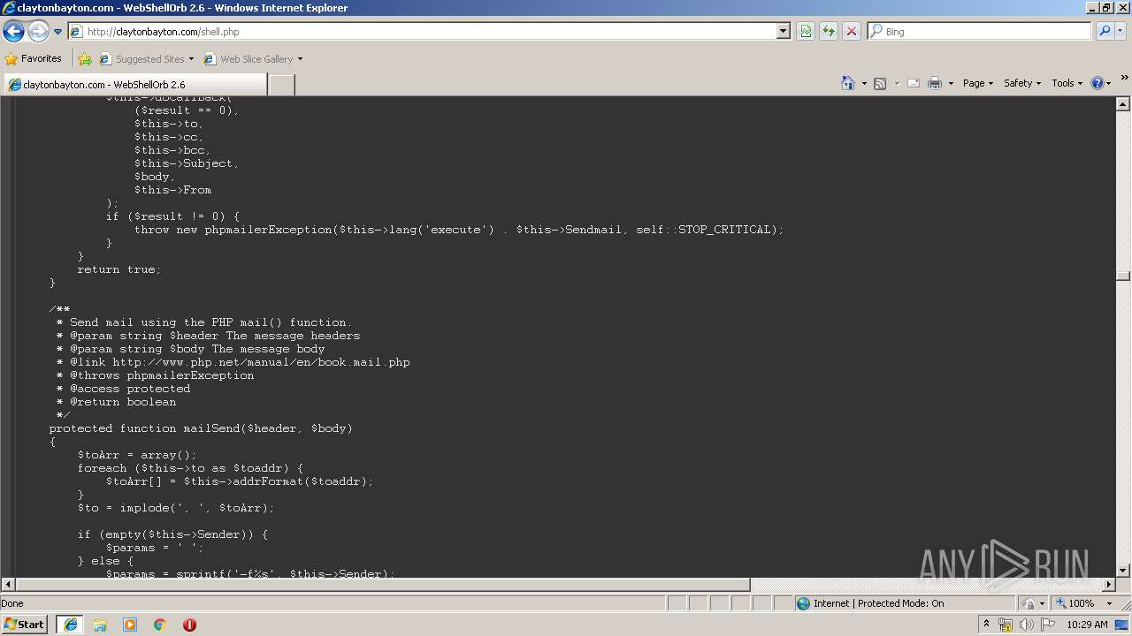
Task: Stop loading with the red X icon
Action: [x=851, y=32]
